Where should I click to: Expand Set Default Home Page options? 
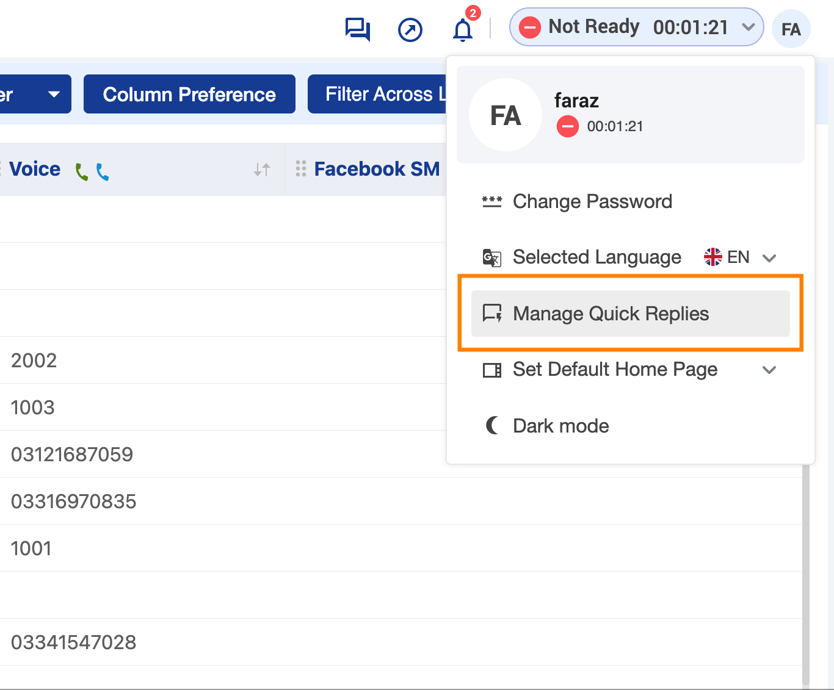(x=769, y=370)
